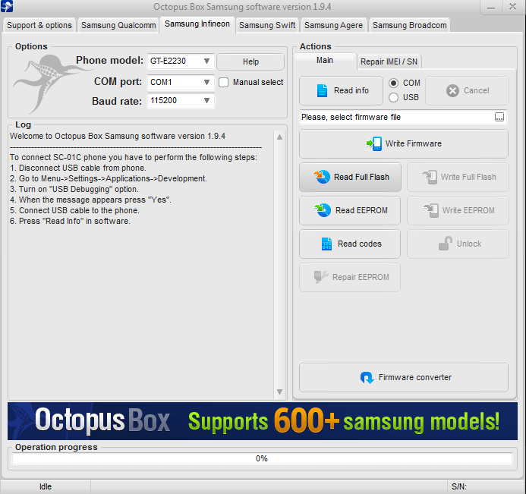Click the Read Full Flash disc icon
This screenshot has width=526, height=494.
322,177
